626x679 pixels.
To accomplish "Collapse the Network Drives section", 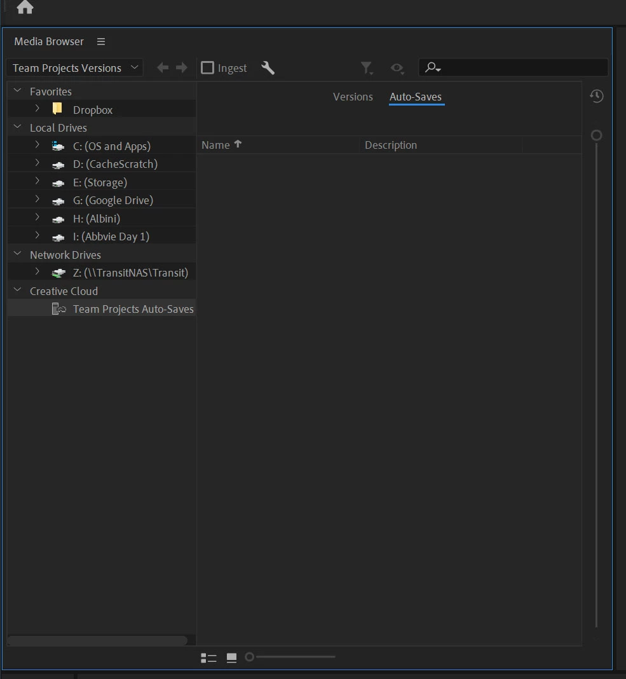I will point(17,254).
